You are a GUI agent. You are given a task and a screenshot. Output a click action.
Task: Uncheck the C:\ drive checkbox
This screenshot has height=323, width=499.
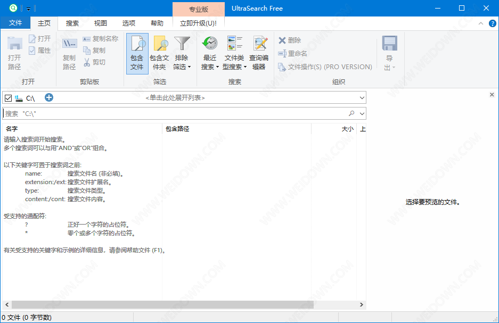pyautogui.click(x=9, y=98)
